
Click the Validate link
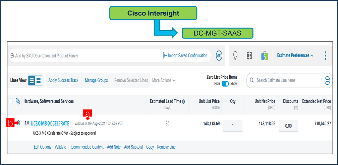click(60, 147)
